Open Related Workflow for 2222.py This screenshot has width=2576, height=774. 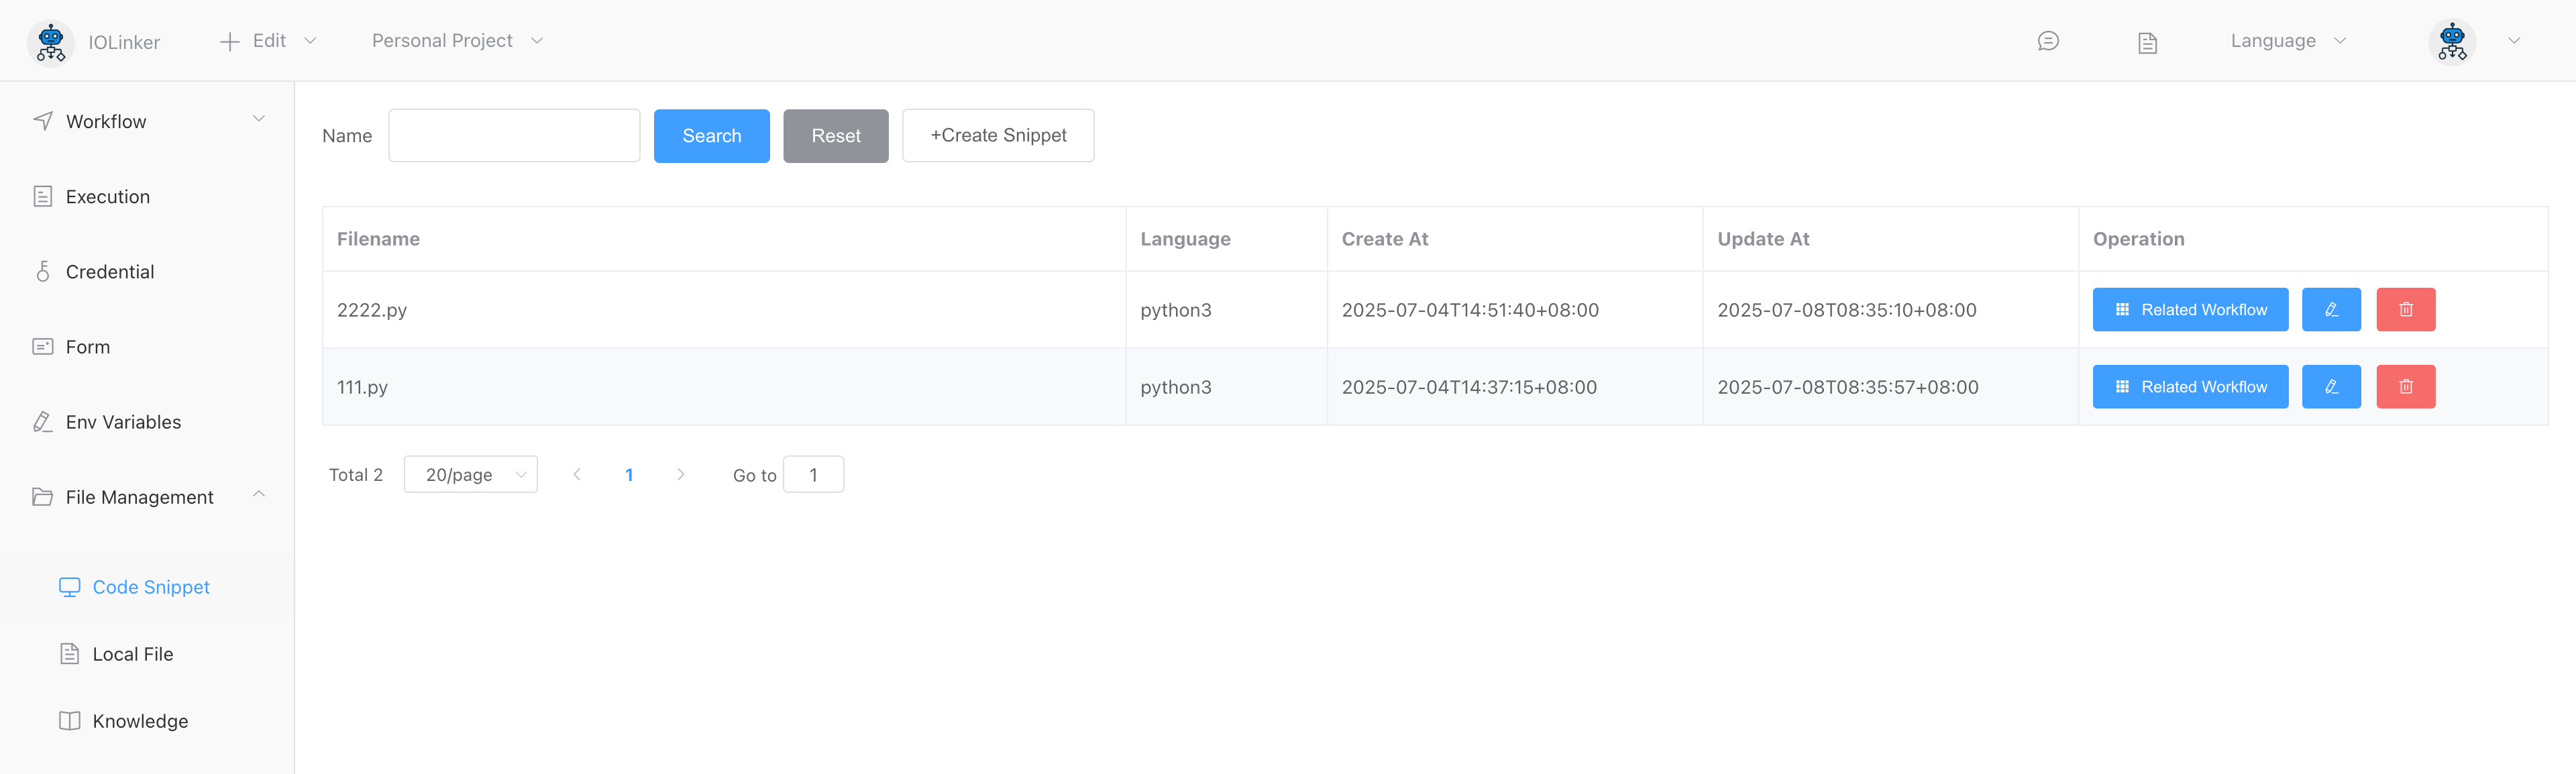(x=2189, y=310)
